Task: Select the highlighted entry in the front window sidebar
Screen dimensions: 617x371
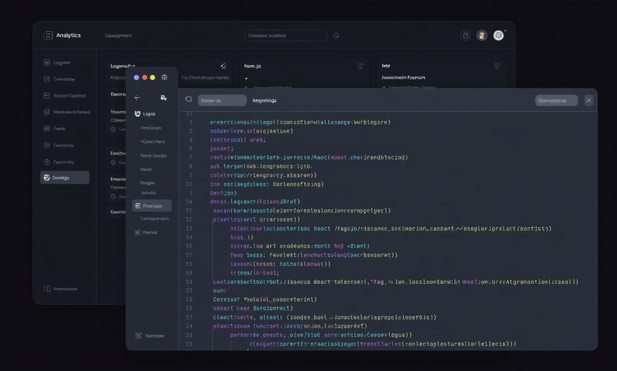Action: tap(152, 206)
